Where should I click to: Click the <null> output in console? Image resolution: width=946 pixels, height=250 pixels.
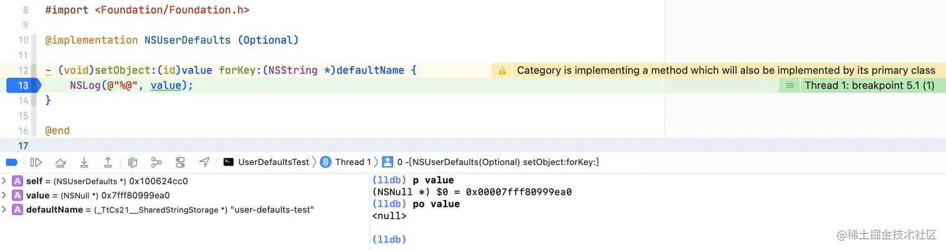tap(389, 216)
